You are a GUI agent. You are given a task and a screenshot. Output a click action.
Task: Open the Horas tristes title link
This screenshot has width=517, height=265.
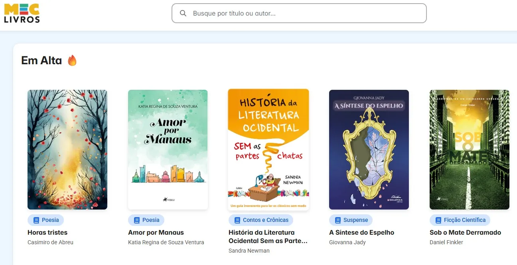coord(47,232)
